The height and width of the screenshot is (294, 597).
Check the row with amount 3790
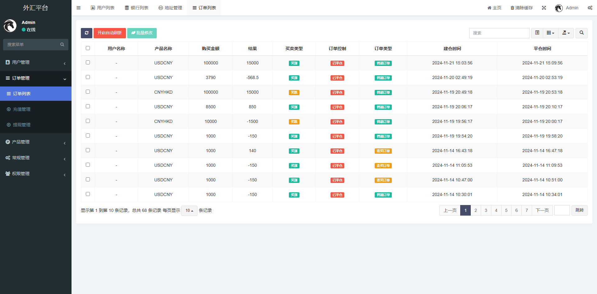pos(88,77)
